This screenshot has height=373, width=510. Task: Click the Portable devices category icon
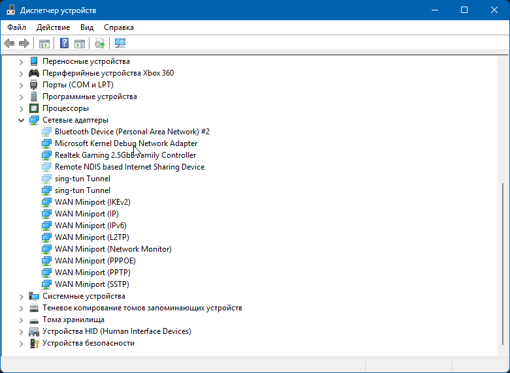(34, 61)
